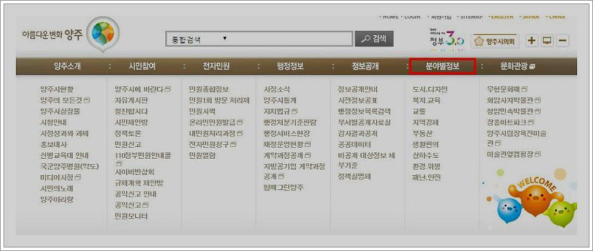The image size is (593, 251).
Task: Open the 민원모니터 link
Action: click(x=131, y=216)
